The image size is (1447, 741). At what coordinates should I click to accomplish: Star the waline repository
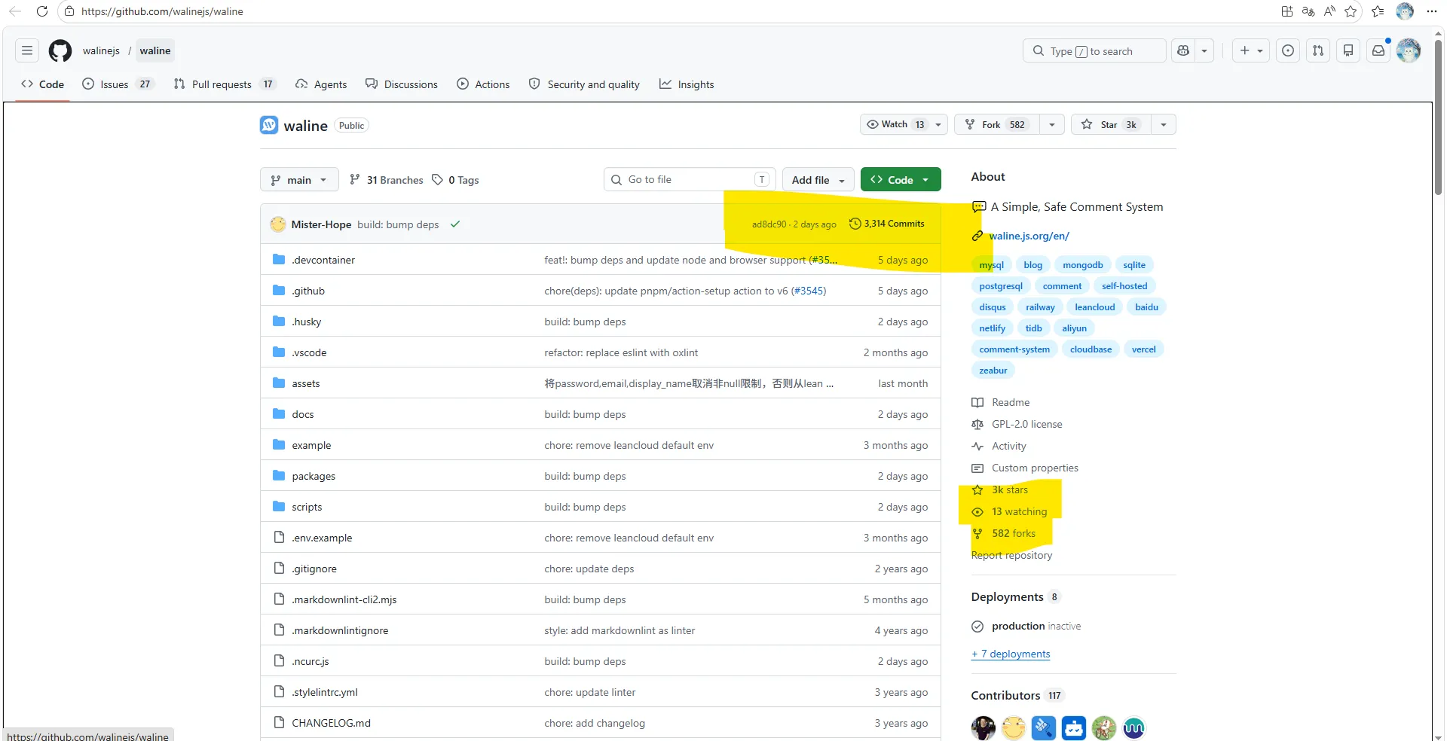[x=1111, y=125]
